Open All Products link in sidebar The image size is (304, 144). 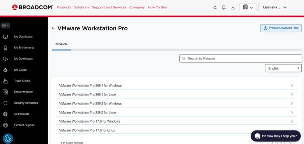[x=21, y=114]
